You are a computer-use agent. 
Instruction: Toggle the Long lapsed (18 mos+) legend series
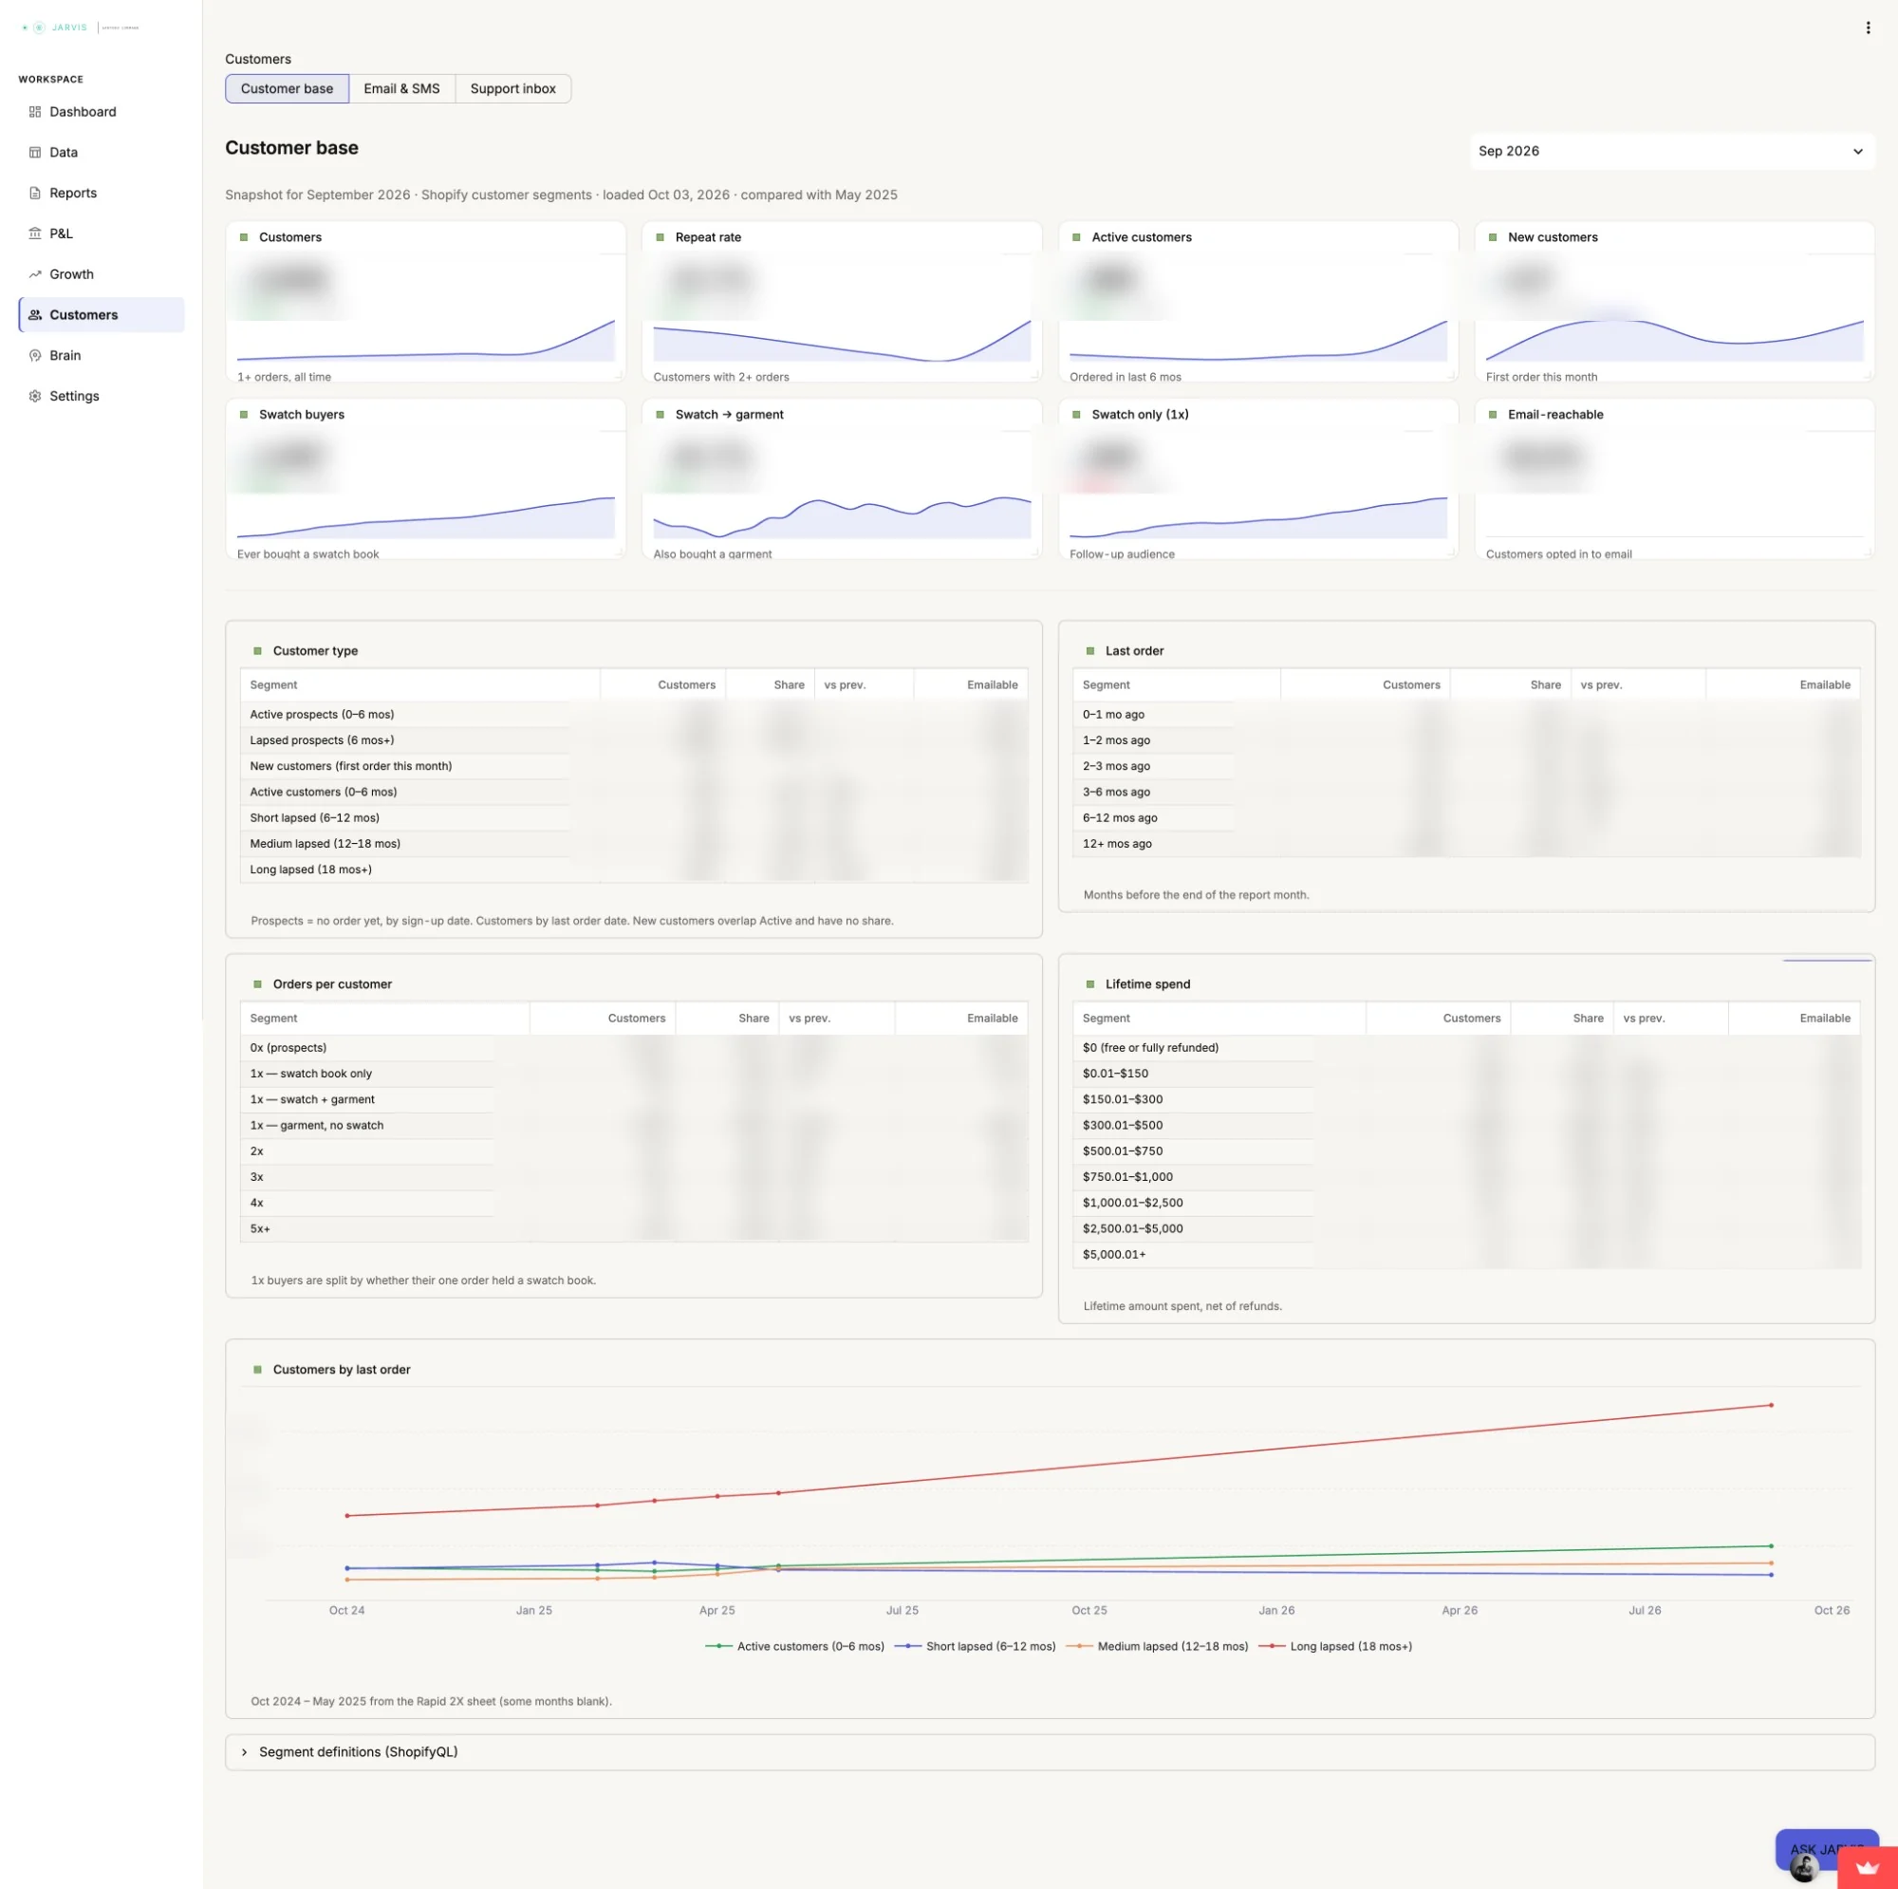[x=1335, y=1646]
